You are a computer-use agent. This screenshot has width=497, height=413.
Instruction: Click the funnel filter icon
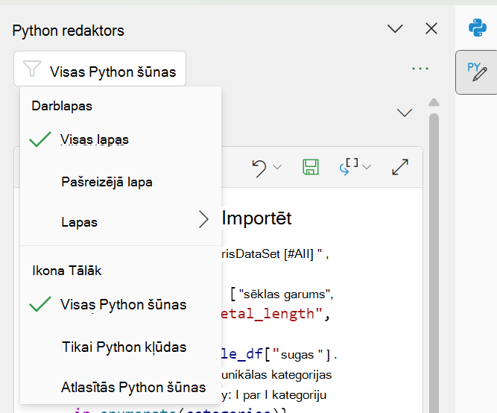pos(32,69)
